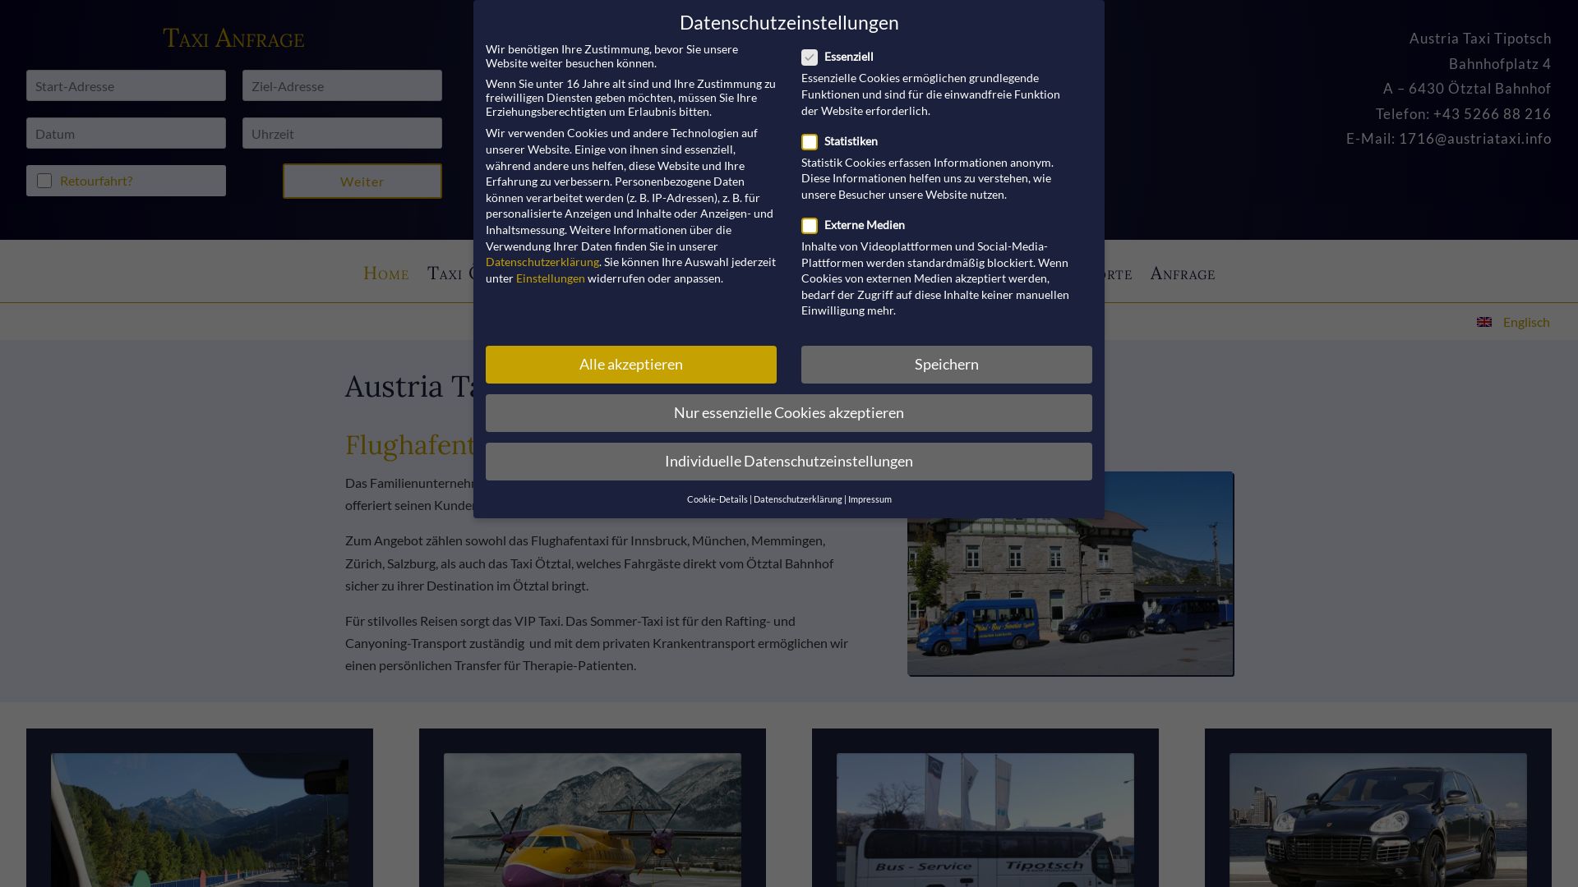
Task: Click the Alle akzeptieren button
Action: (630, 365)
